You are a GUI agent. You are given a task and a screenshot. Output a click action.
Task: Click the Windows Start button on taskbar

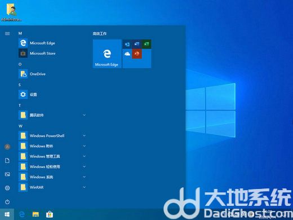pos(7,214)
